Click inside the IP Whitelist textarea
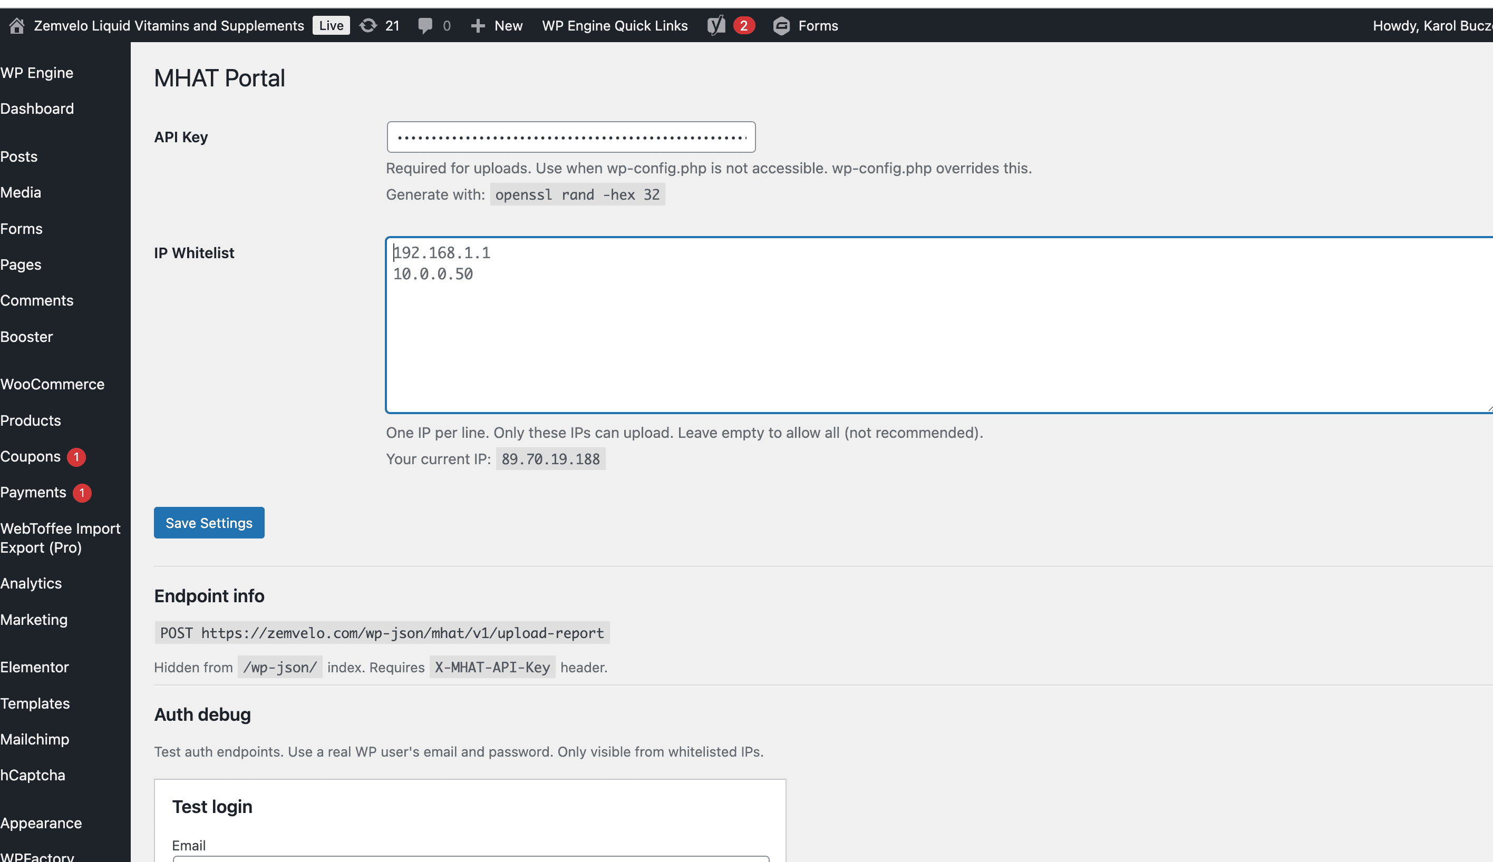The image size is (1493, 862). click(x=888, y=331)
